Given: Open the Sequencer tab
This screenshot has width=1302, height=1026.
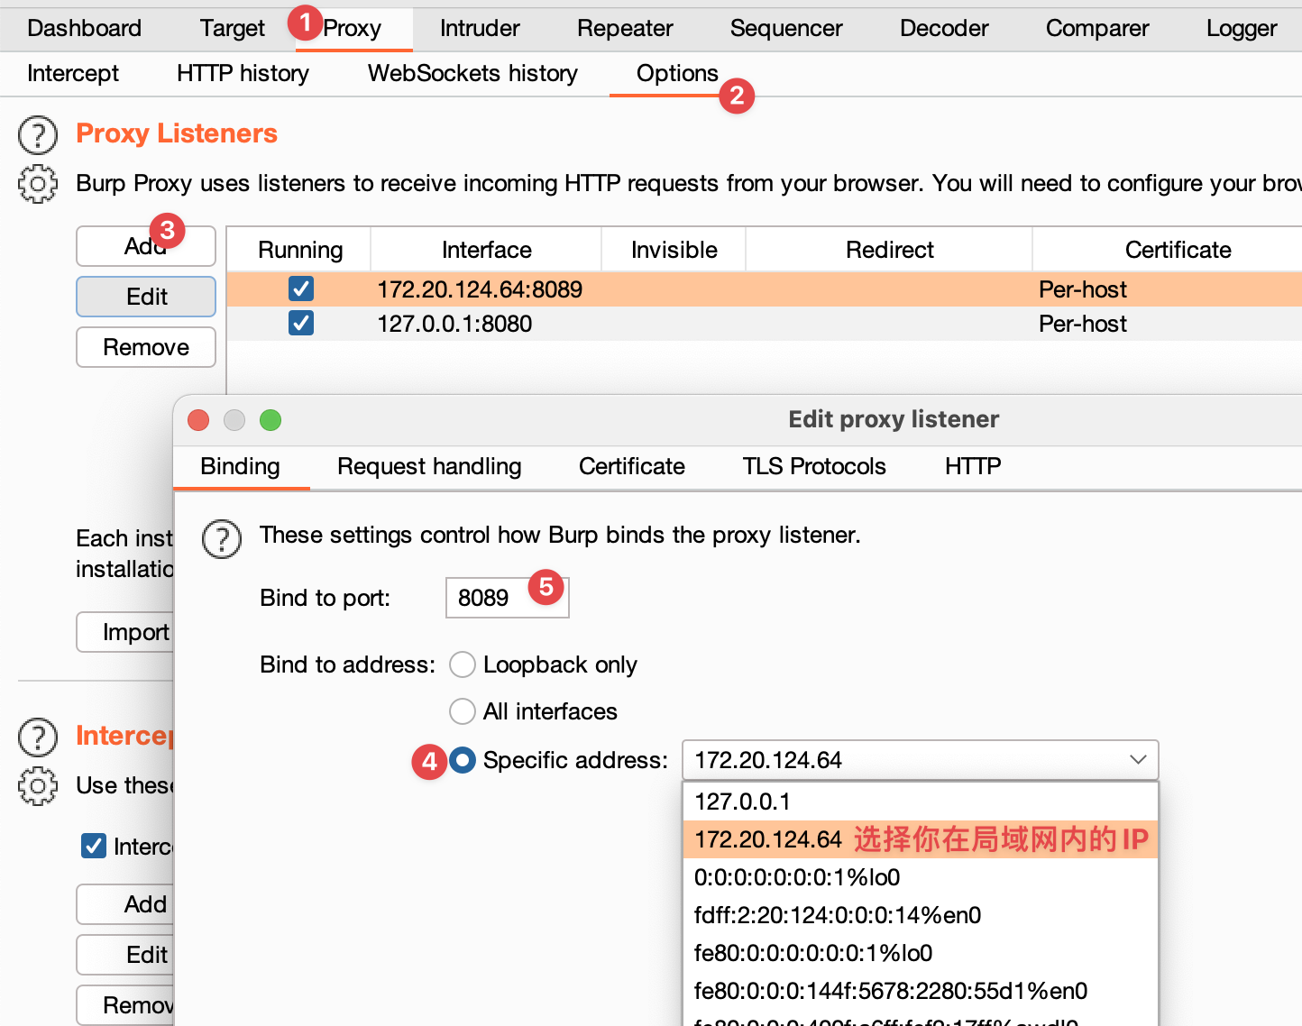Looking at the screenshot, I should tap(786, 29).
